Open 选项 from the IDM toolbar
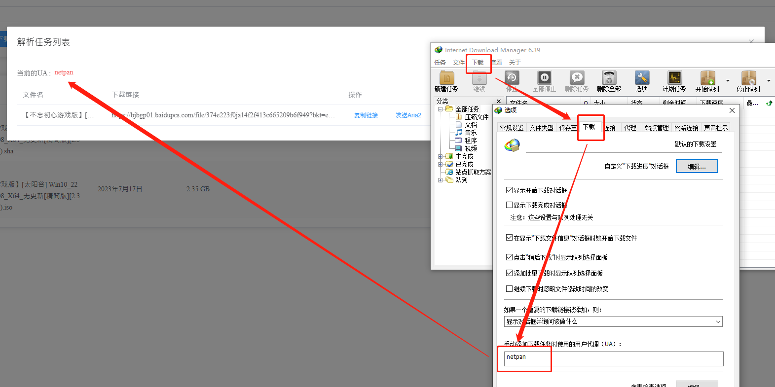Image resolution: width=775 pixels, height=387 pixels. point(642,81)
